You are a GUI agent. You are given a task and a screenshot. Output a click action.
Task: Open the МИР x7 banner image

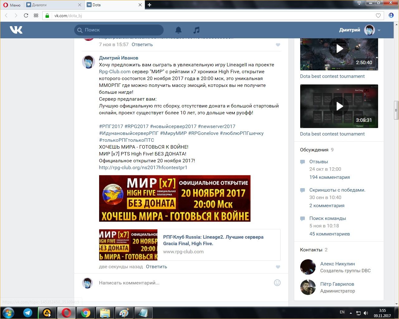click(x=175, y=198)
